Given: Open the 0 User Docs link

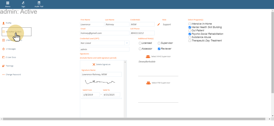Looking at the screenshot, I should (x=11, y=57).
